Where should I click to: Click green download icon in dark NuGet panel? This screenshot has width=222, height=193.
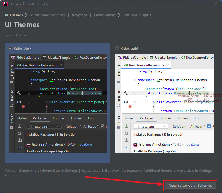[x=20, y=126]
